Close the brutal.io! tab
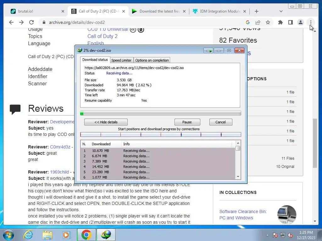 tap(63, 11)
